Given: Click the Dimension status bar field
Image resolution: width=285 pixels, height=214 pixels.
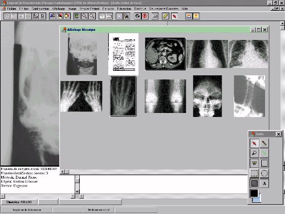Looking at the screenshot, I should click(19, 202).
